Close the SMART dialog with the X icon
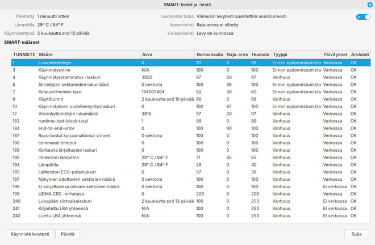The height and width of the screenshot is (245, 375). [370, 5]
